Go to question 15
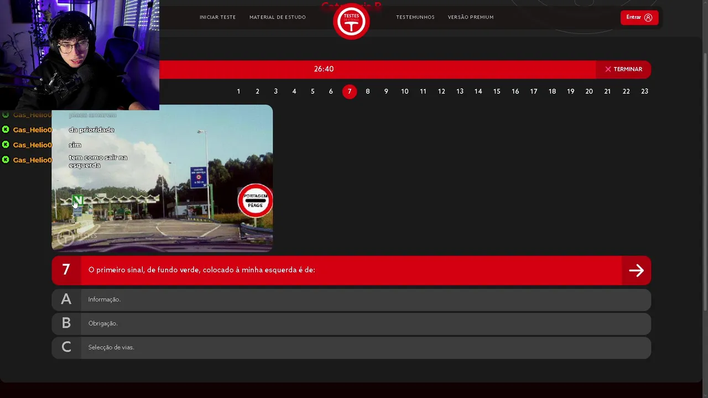The width and height of the screenshot is (708, 398). [497, 92]
